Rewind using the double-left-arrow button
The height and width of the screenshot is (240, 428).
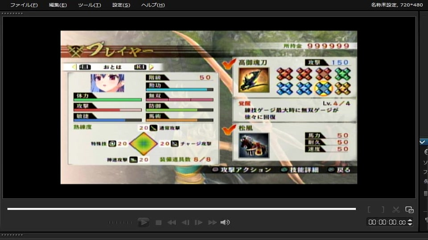[172, 223]
